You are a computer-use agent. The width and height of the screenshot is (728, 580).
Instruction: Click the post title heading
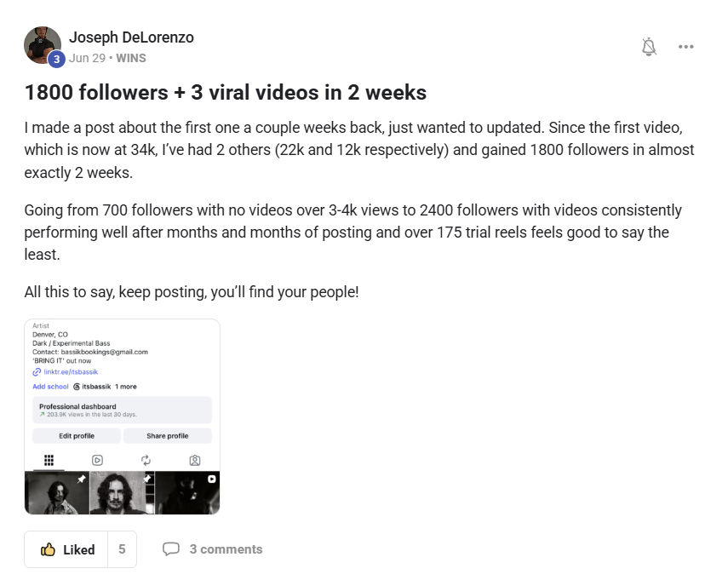(x=225, y=92)
